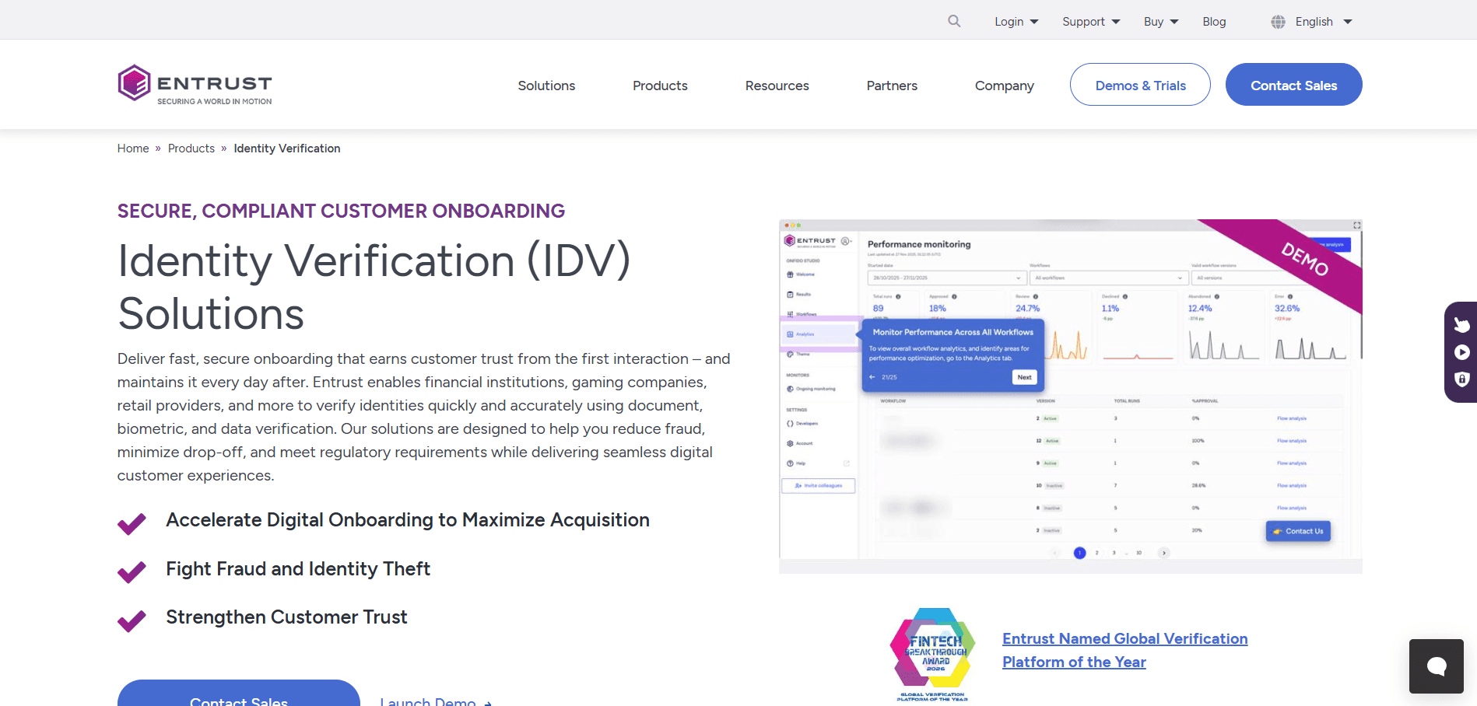Screen dimensions: 1477x706
Task: Click the 32.6% error stat in the demo
Action: click(1287, 309)
